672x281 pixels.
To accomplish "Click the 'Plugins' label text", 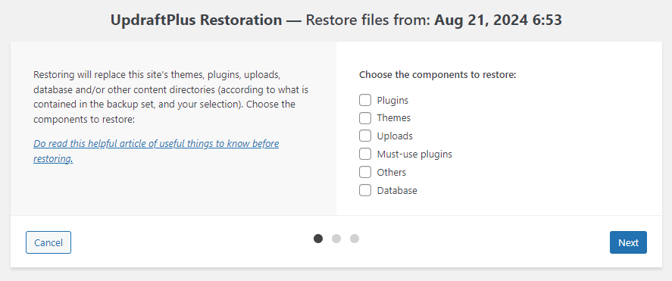I will click(x=392, y=100).
